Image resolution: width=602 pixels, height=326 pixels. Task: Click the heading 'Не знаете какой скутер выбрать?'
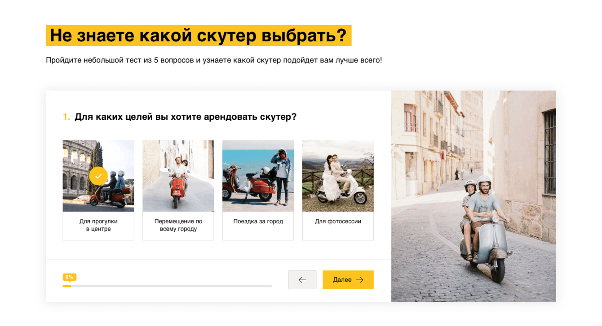tap(199, 35)
